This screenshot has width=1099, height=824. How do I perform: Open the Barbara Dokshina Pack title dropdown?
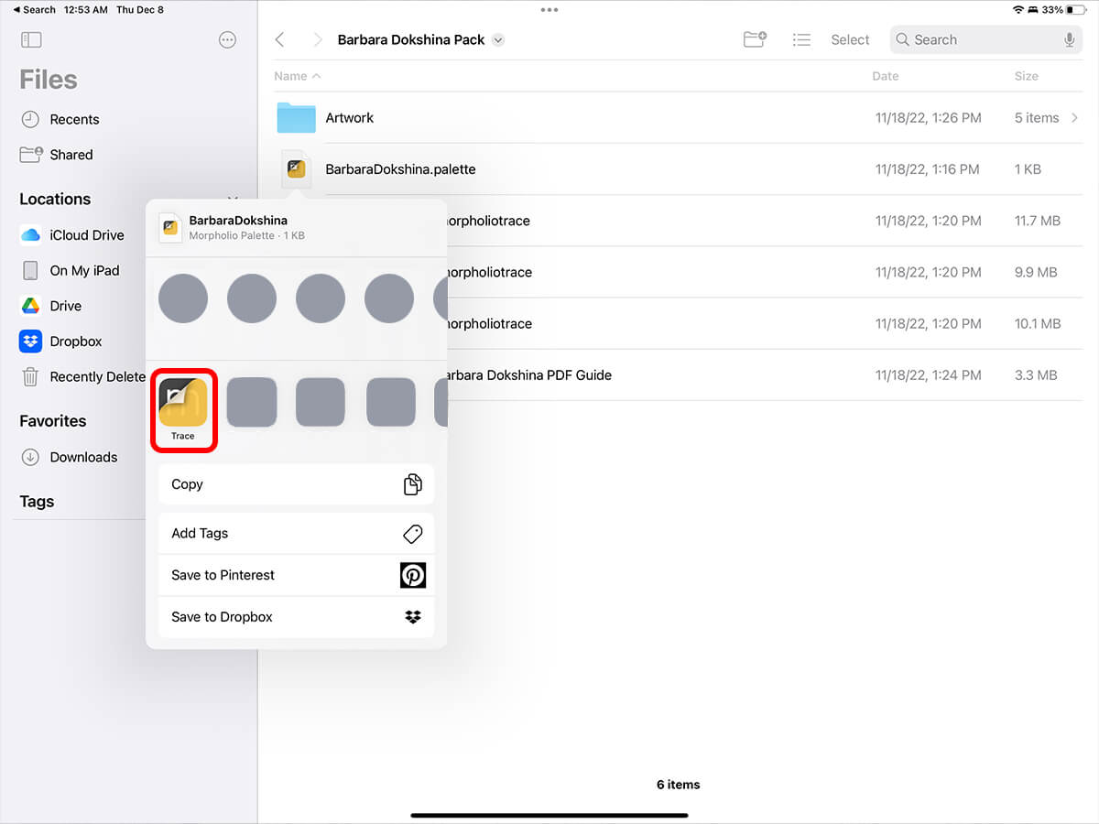pyautogui.click(x=498, y=40)
